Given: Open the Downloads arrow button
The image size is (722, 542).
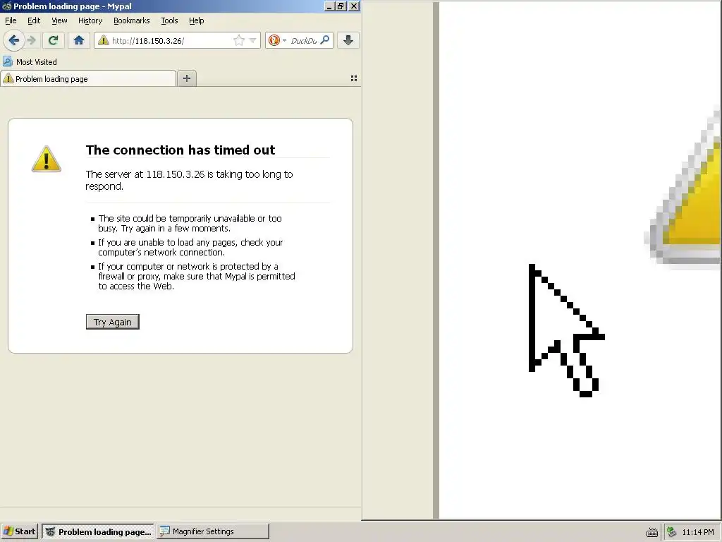Looking at the screenshot, I should coord(348,40).
